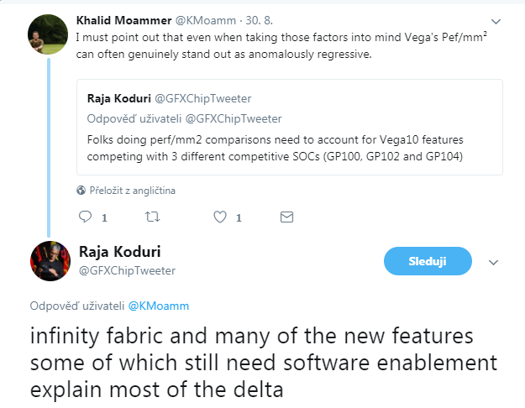This screenshot has height=408, width=525.
Task: Click the 30. 8. tweet timestamp
Action: tap(255, 19)
